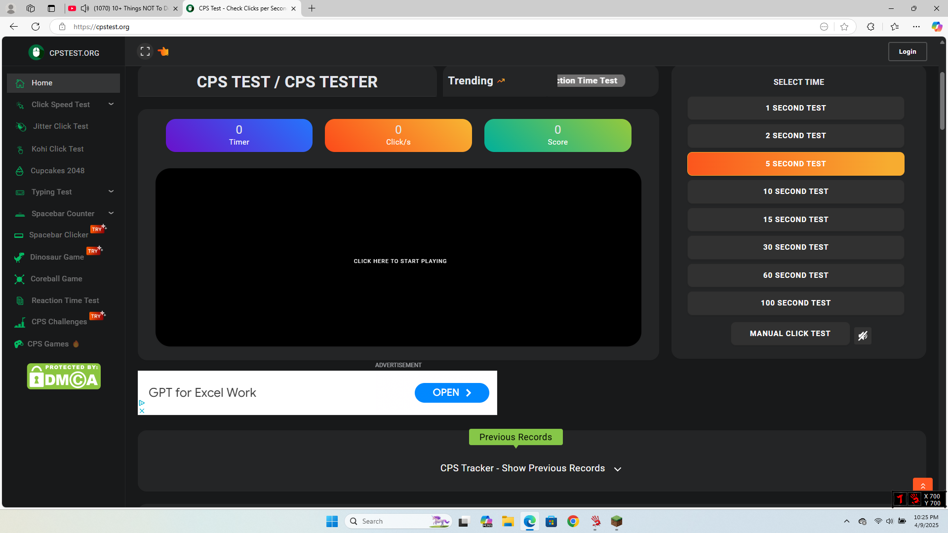Open the taskbar clock and date
This screenshot has height=533, width=948.
pos(926,521)
